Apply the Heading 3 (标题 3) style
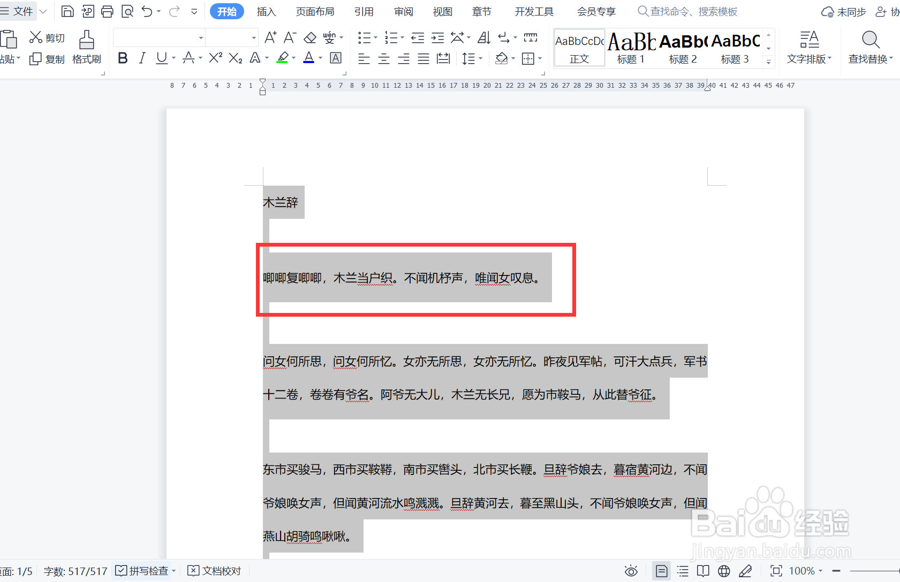 pos(735,48)
